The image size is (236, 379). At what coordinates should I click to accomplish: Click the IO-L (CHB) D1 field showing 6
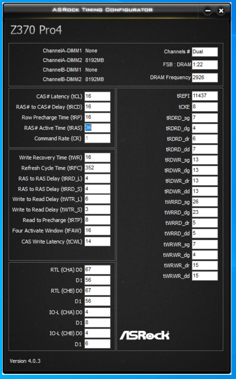point(97,344)
